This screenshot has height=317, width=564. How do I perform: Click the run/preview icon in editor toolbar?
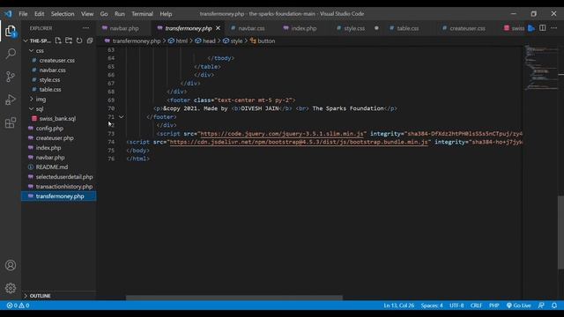click(531, 28)
